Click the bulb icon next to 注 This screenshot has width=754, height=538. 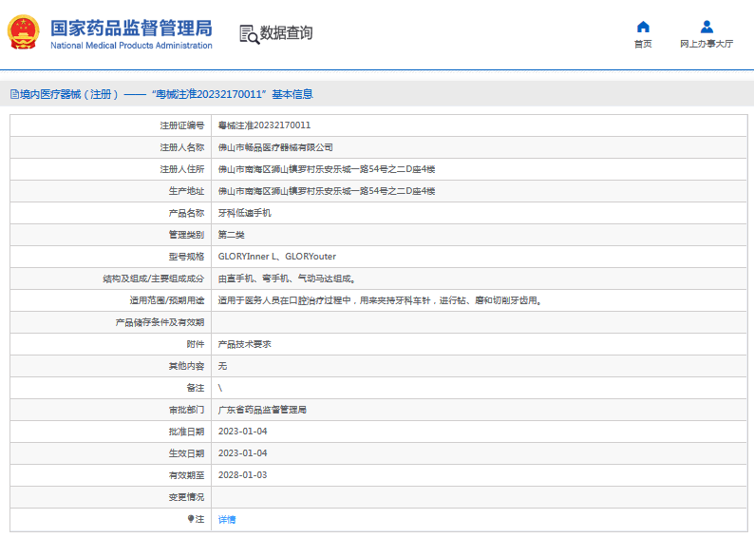click(x=191, y=519)
